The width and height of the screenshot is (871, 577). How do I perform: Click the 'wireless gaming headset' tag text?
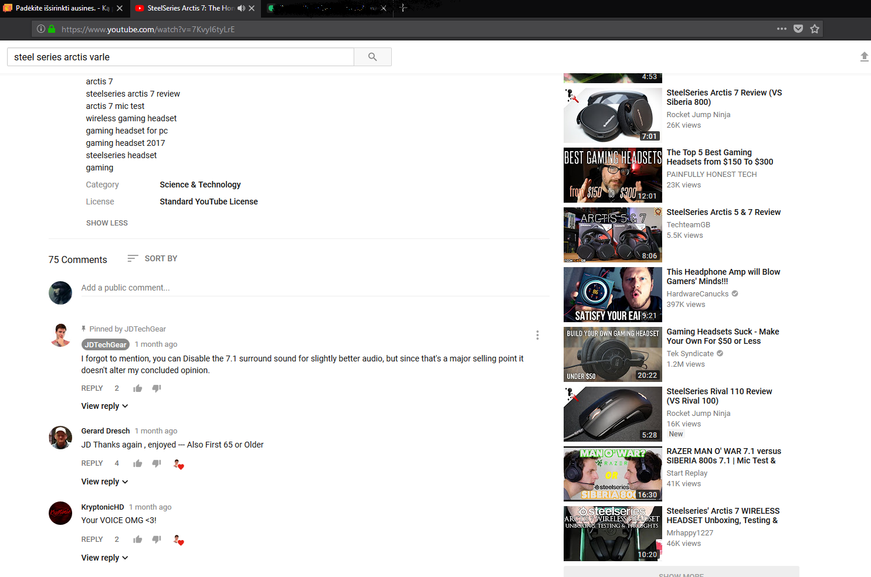pyautogui.click(x=131, y=118)
